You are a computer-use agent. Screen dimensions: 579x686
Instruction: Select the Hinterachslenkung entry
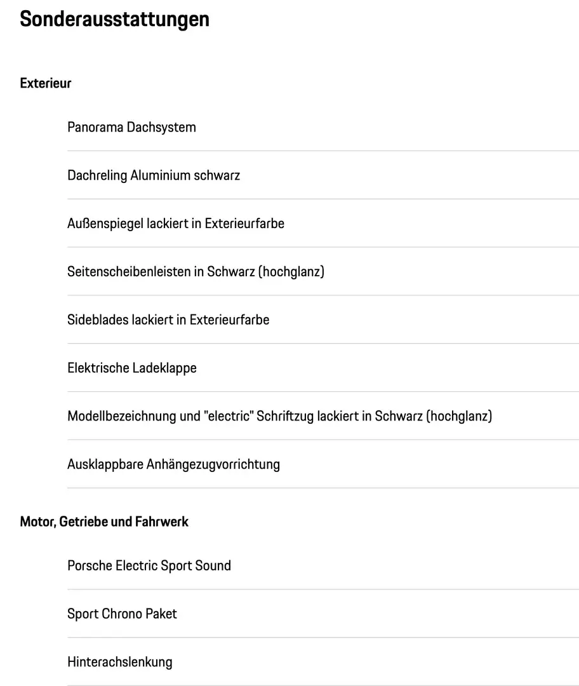pos(119,662)
